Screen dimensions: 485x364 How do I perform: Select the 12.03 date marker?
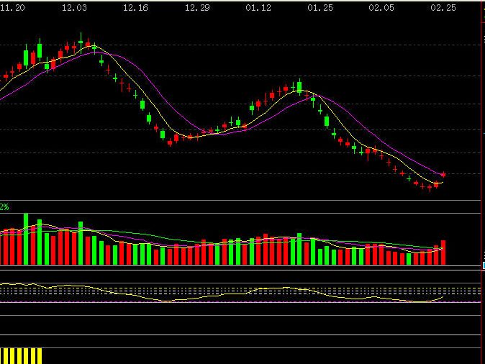pyautogui.click(x=74, y=7)
